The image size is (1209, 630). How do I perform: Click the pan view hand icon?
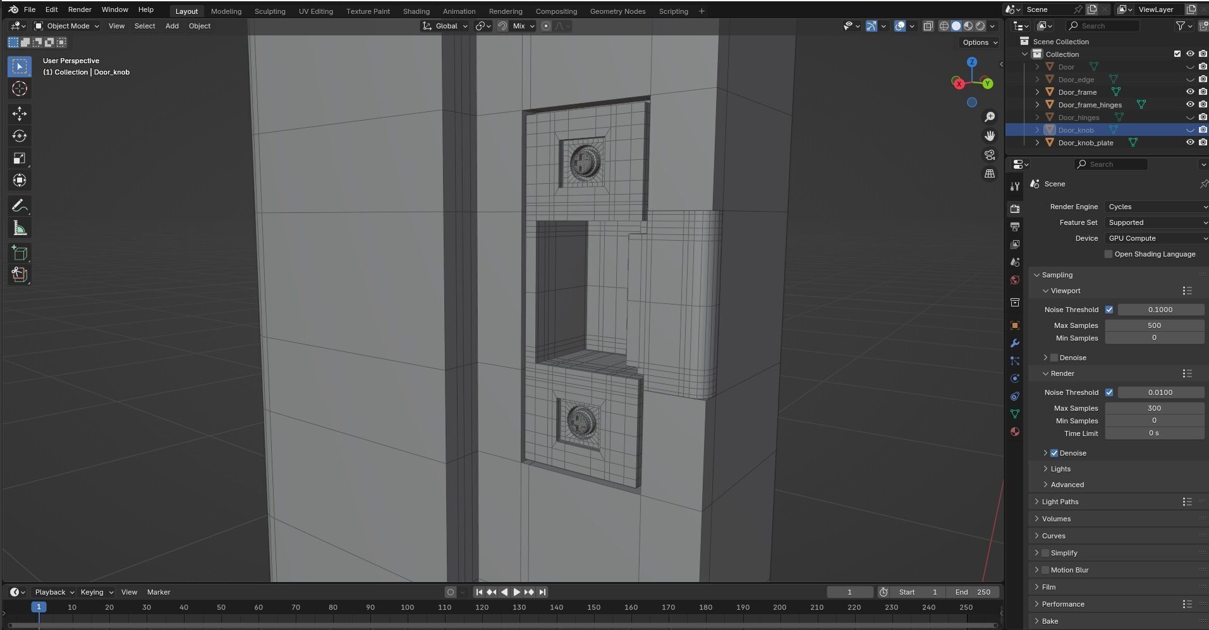click(990, 136)
